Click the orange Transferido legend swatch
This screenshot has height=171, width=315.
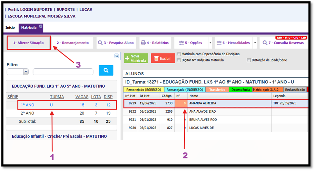pos(217,89)
